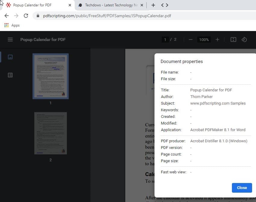Viewport: 256px width, 202px height.
Task: Close the Document properties dialog
Action: (x=242, y=188)
